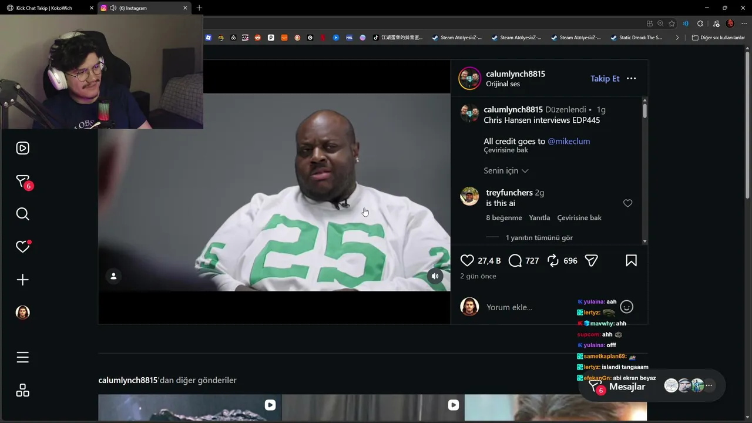
Task: View the post's 27,4 B likes count
Action: click(x=489, y=261)
